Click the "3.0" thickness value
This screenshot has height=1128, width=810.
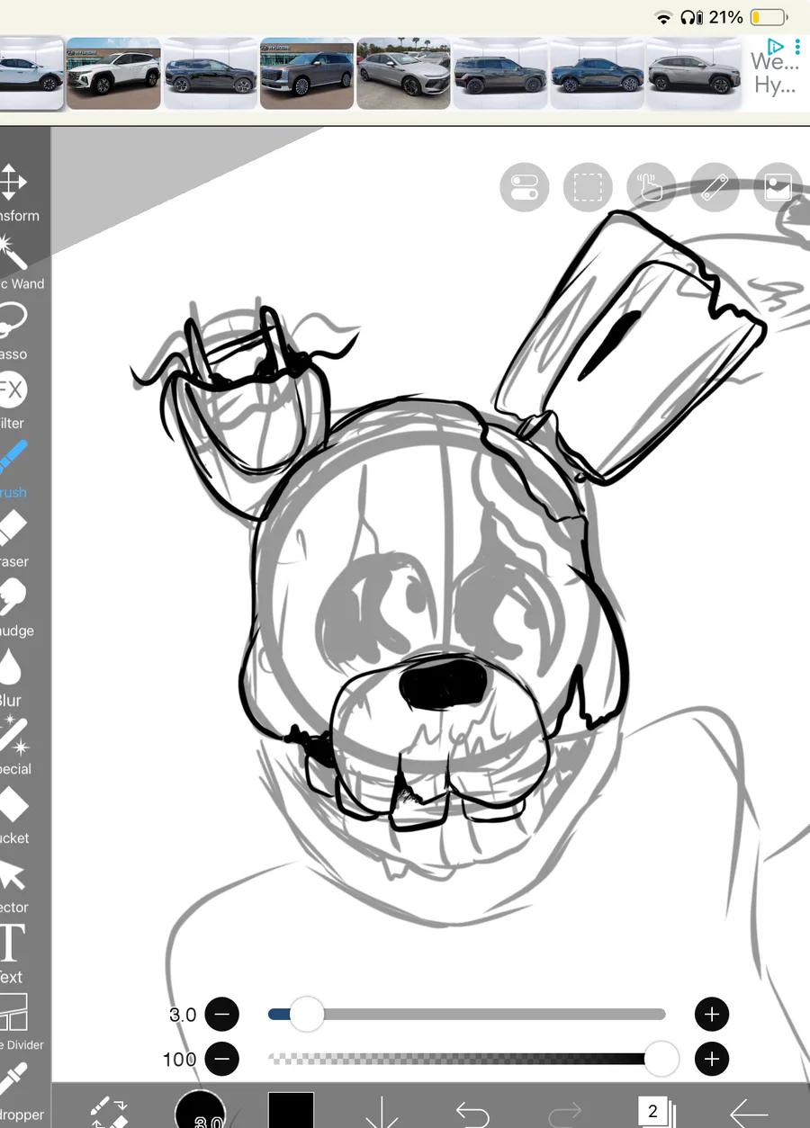click(183, 1015)
